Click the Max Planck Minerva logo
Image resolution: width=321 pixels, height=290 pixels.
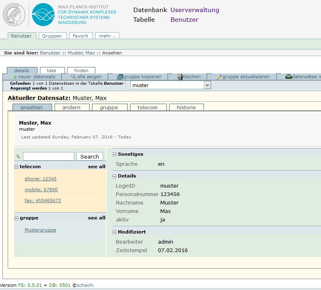click(15, 14)
